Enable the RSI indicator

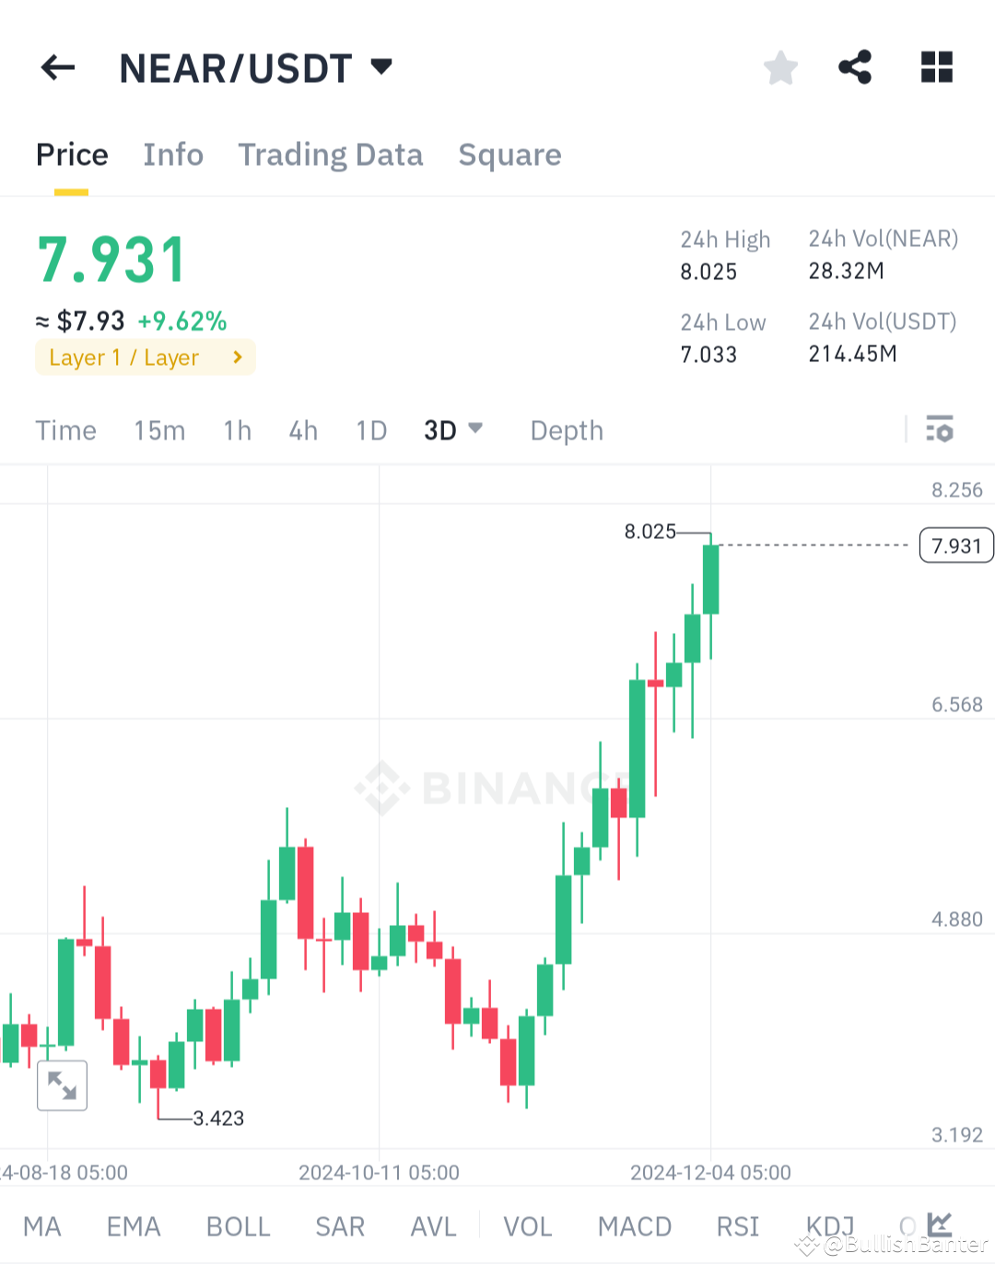(737, 1225)
